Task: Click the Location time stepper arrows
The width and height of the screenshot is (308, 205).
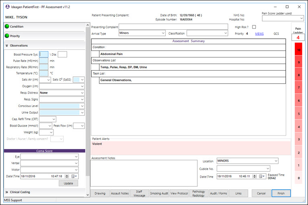Action: (255, 176)
